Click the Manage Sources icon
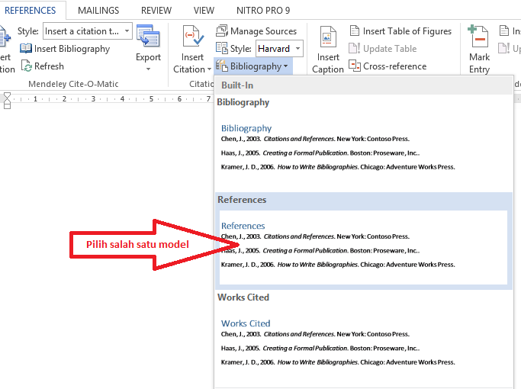Screen dimensions: 521x389 tap(222, 31)
